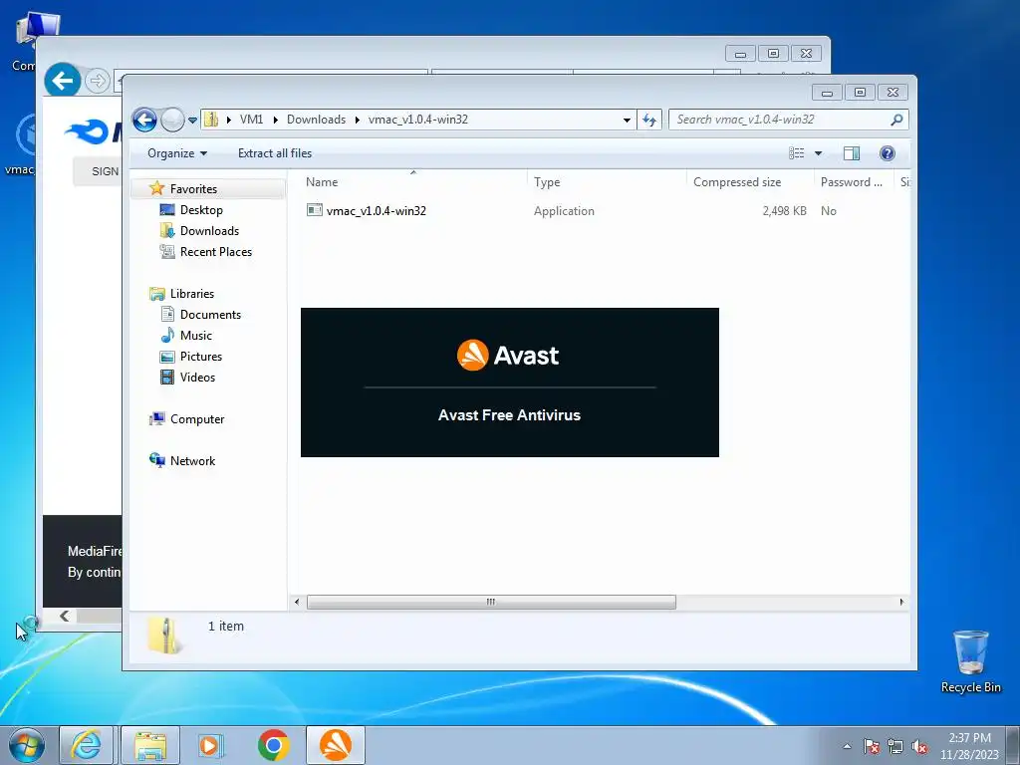Open Explorer help
Viewport: 1020px width, 765px height.
pos(887,153)
